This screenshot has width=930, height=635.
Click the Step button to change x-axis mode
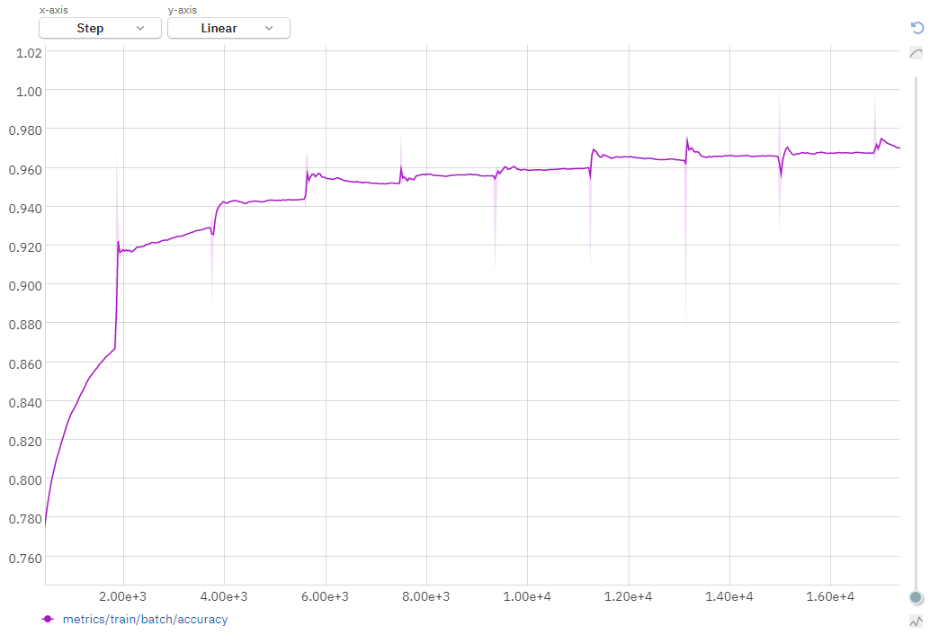coord(99,28)
